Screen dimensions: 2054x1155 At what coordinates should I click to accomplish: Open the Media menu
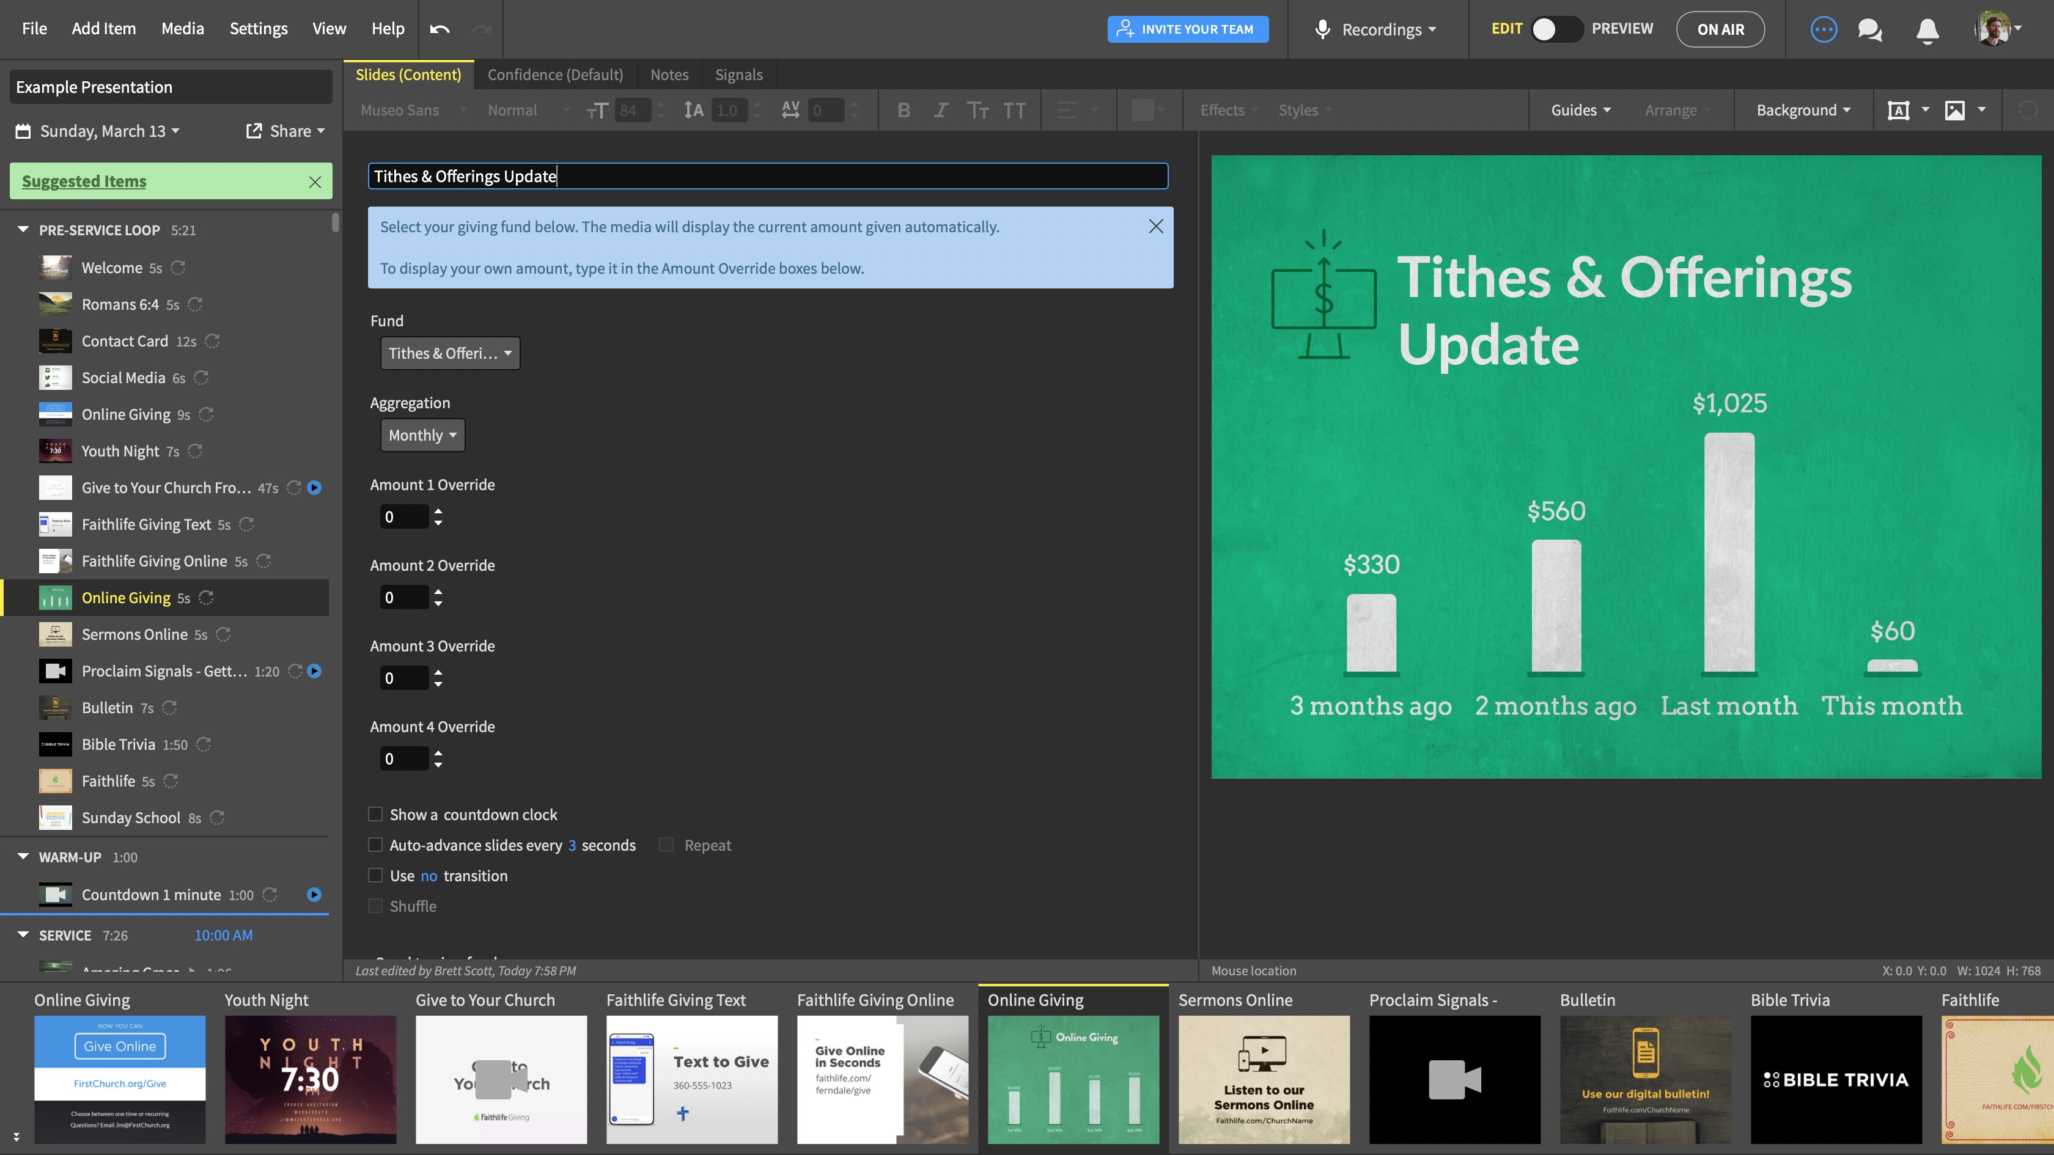[x=183, y=29]
